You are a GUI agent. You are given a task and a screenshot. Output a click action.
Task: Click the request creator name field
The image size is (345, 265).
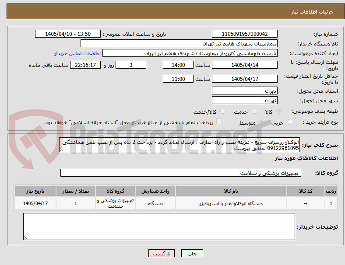click(x=190, y=53)
